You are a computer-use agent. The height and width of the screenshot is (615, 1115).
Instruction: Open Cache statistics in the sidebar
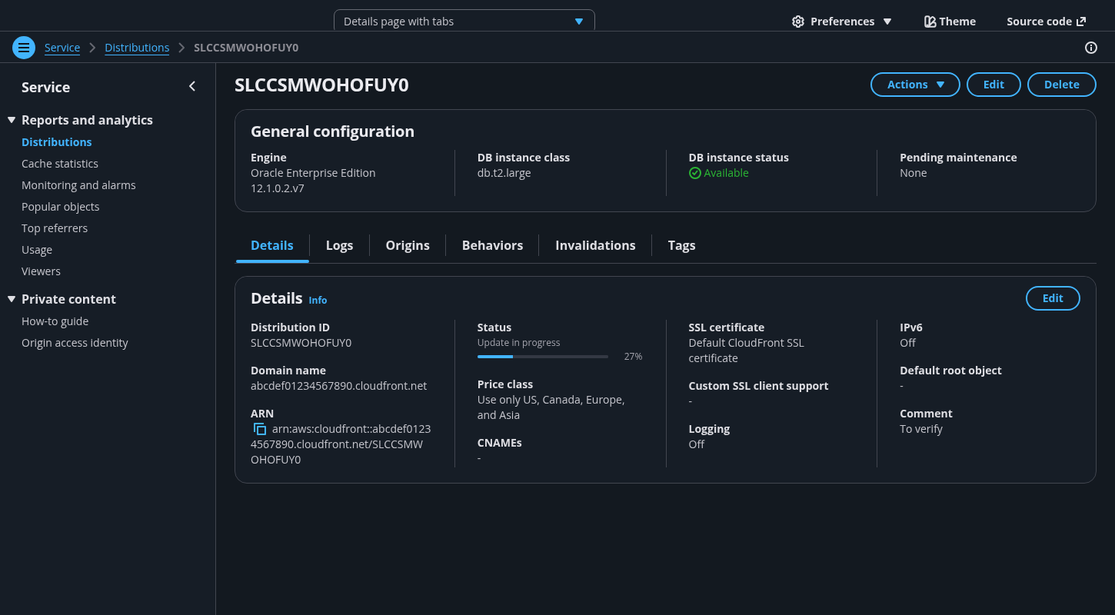pyautogui.click(x=60, y=164)
